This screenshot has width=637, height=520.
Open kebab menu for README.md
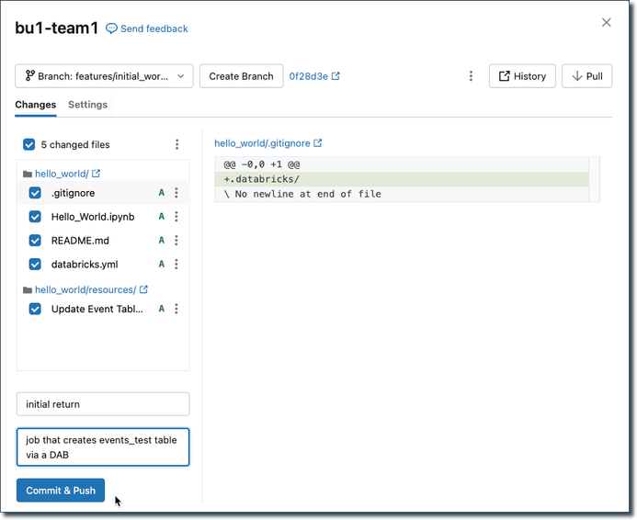176,241
